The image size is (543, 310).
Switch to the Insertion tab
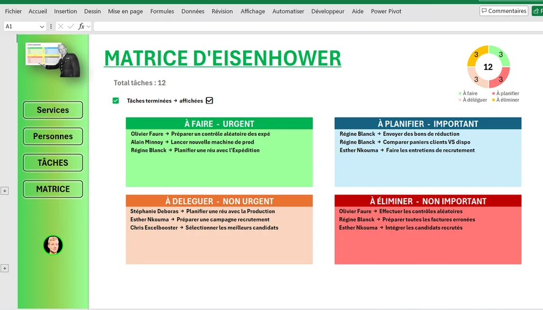(x=66, y=11)
